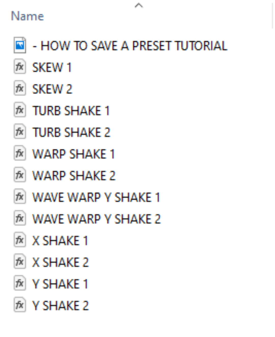Select the fx icon beside WARP SHAKE 2

(x=20, y=175)
